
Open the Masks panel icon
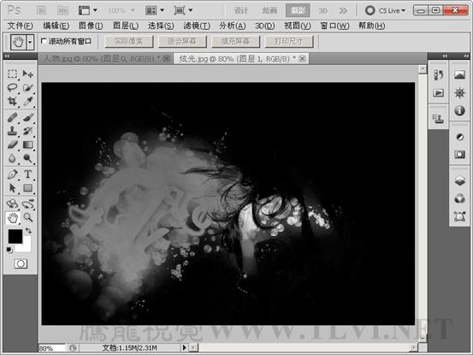459,155
